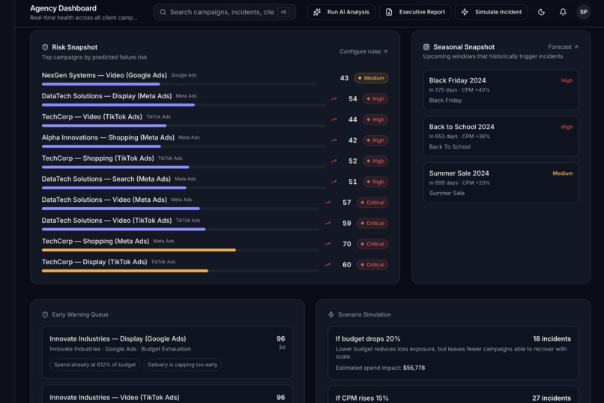604x403 pixels.
Task: Click the Medium badge on NexGen Systems row
Action: [x=371, y=78]
